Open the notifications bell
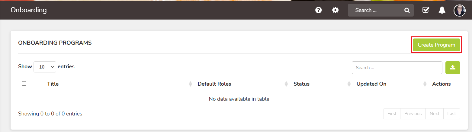The height and width of the screenshot is (132, 472). 442,10
